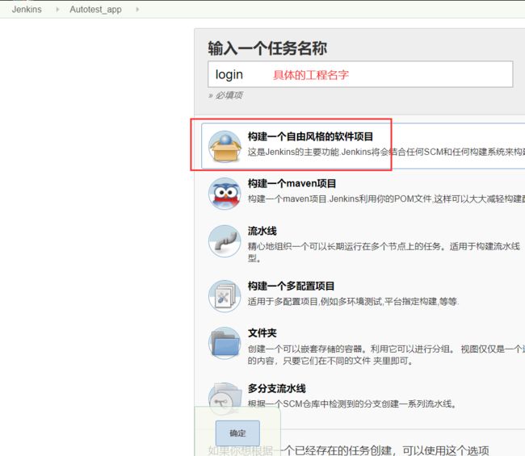Screen dimensions: 525x456
Task: Click the multibranch SCM description text
Action: pyautogui.click(x=352, y=404)
